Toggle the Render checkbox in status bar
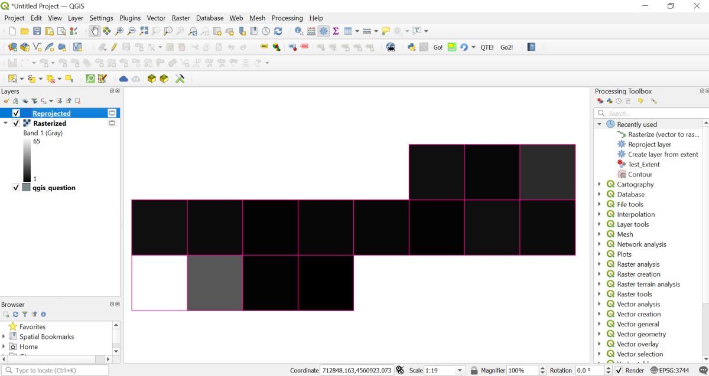Screen dimensions: 709x376 coord(619,371)
